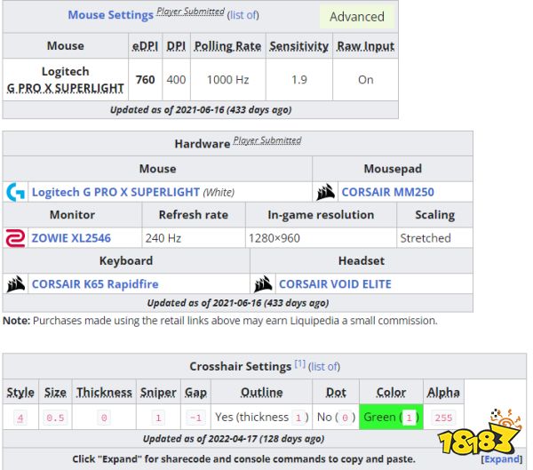Image resolution: width=533 pixels, height=470 pixels.
Task: Click the sensitivity value 1.9
Action: pos(299,80)
